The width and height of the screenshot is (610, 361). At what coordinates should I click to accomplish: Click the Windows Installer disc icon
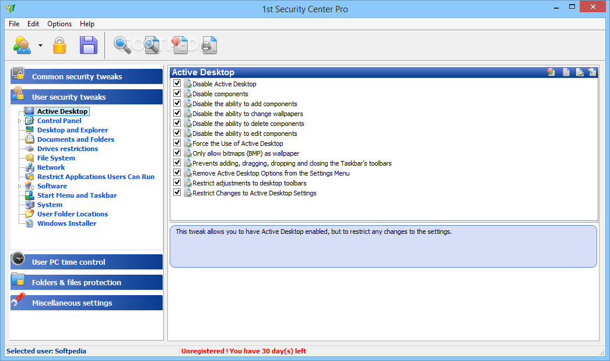pyautogui.click(x=30, y=223)
